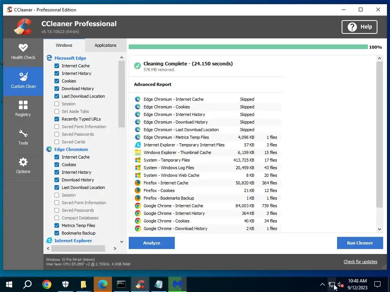Viewport: 390px width, 292px height.
Task: Open the Tools wrench section
Action: (23, 138)
